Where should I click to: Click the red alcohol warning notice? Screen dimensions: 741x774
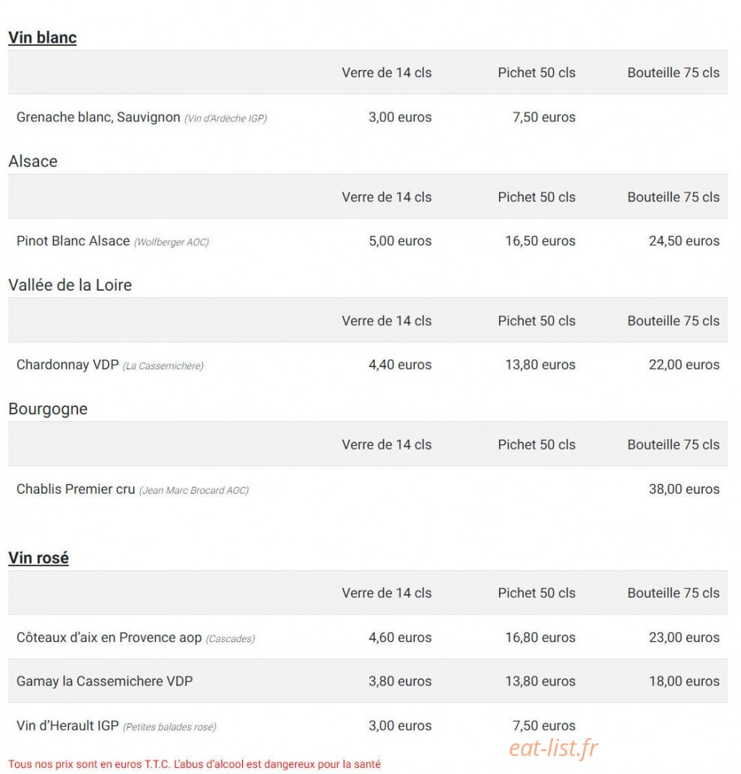point(195,764)
